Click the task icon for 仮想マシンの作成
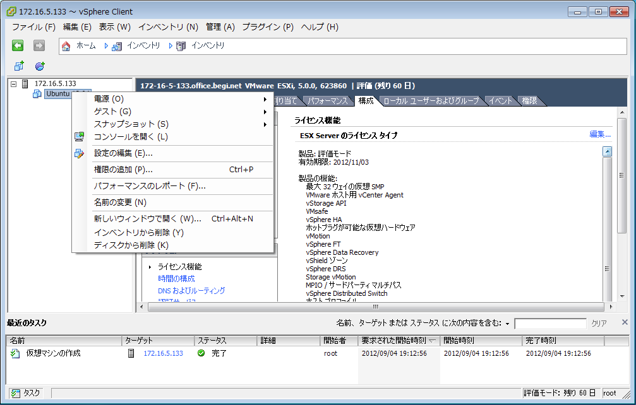The height and width of the screenshot is (405, 636). 15,353
